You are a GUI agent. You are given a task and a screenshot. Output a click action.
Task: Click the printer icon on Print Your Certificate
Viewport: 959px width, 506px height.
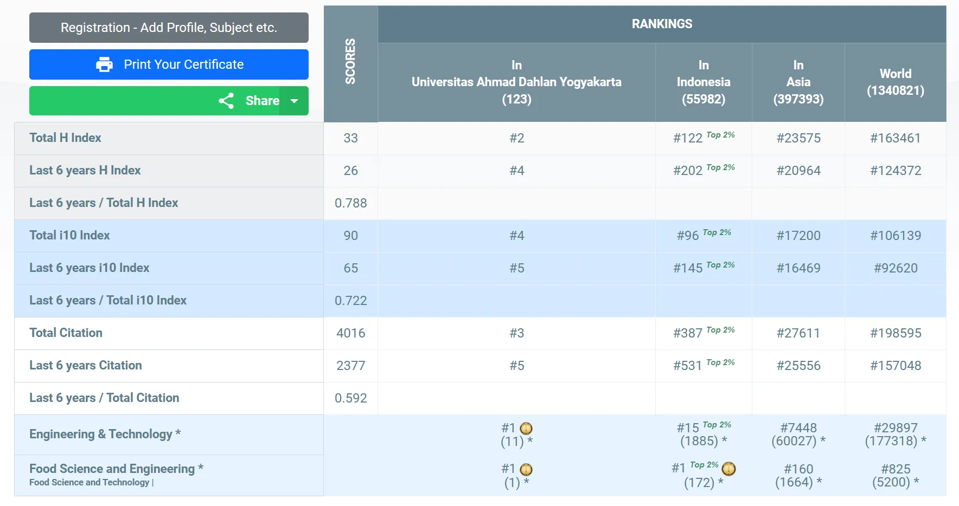104,64
